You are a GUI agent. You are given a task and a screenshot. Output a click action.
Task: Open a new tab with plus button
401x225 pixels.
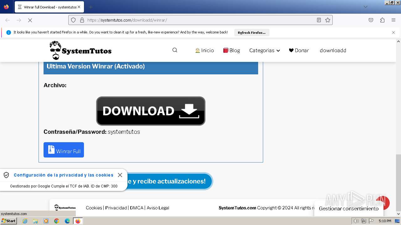tap(91, 7)
